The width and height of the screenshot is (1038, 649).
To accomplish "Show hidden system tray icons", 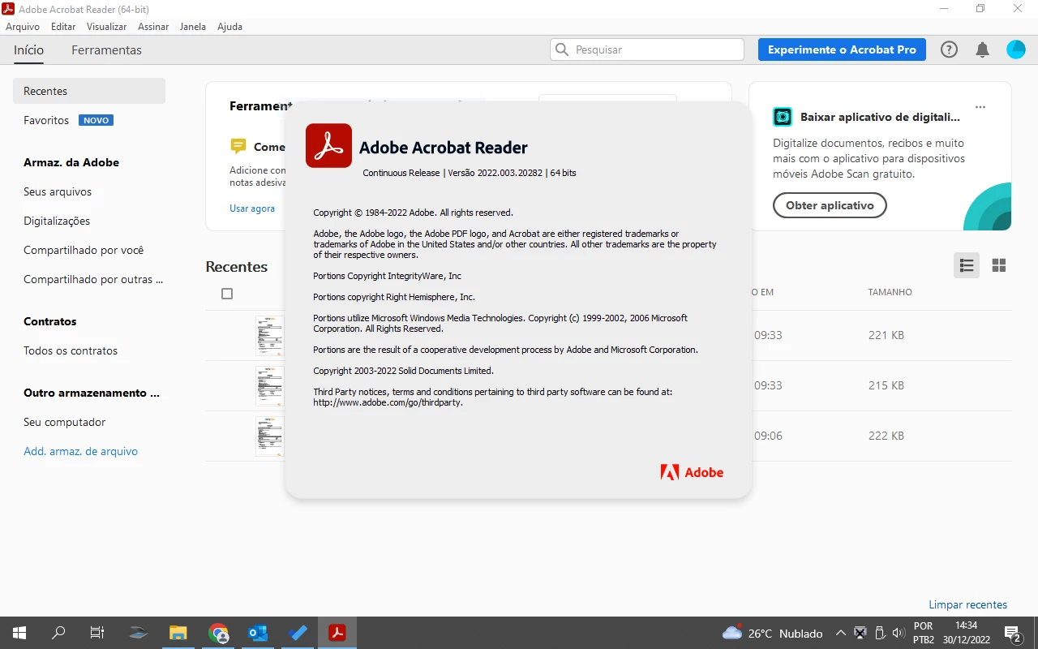I will coord(840,633).
